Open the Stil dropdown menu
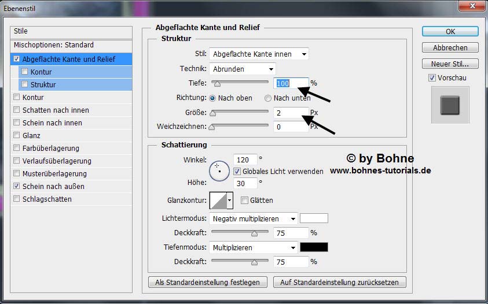 (259, 54)
